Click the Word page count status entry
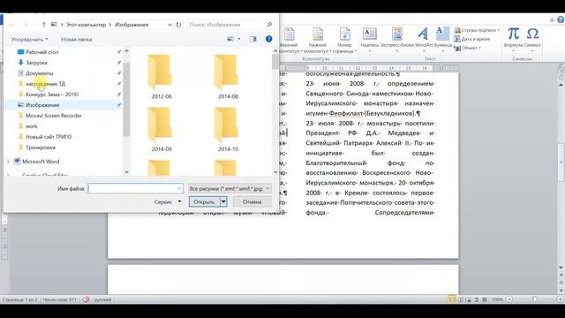The image size is (565, 318). click(19, 299)
